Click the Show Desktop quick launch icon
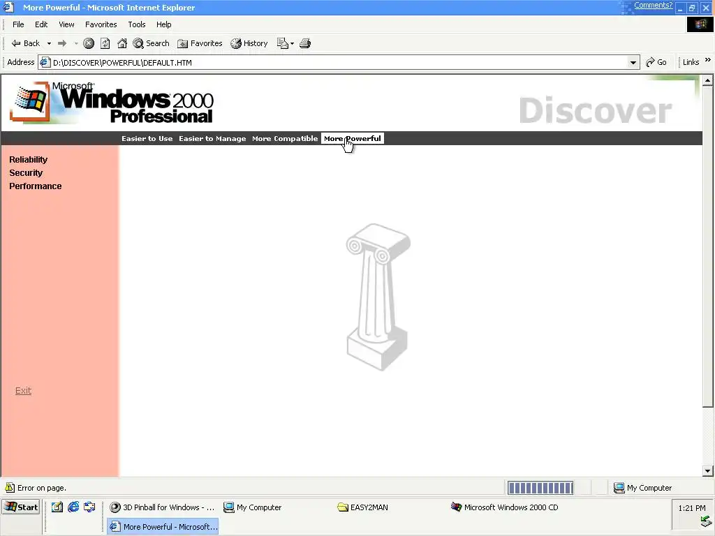The height and width of the screenshot is (536, 715). (x=57, y=507)
